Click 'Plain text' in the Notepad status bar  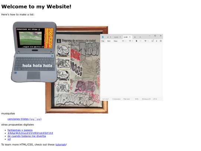click(127, 99)
